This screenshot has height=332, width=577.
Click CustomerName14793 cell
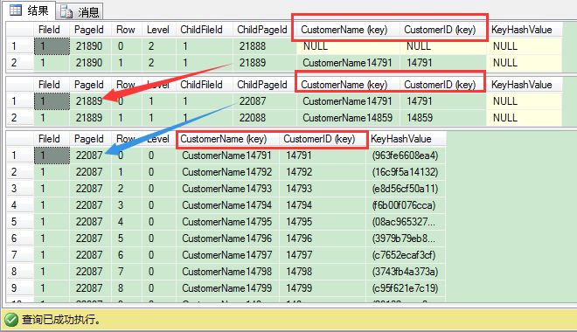(227, 189)
